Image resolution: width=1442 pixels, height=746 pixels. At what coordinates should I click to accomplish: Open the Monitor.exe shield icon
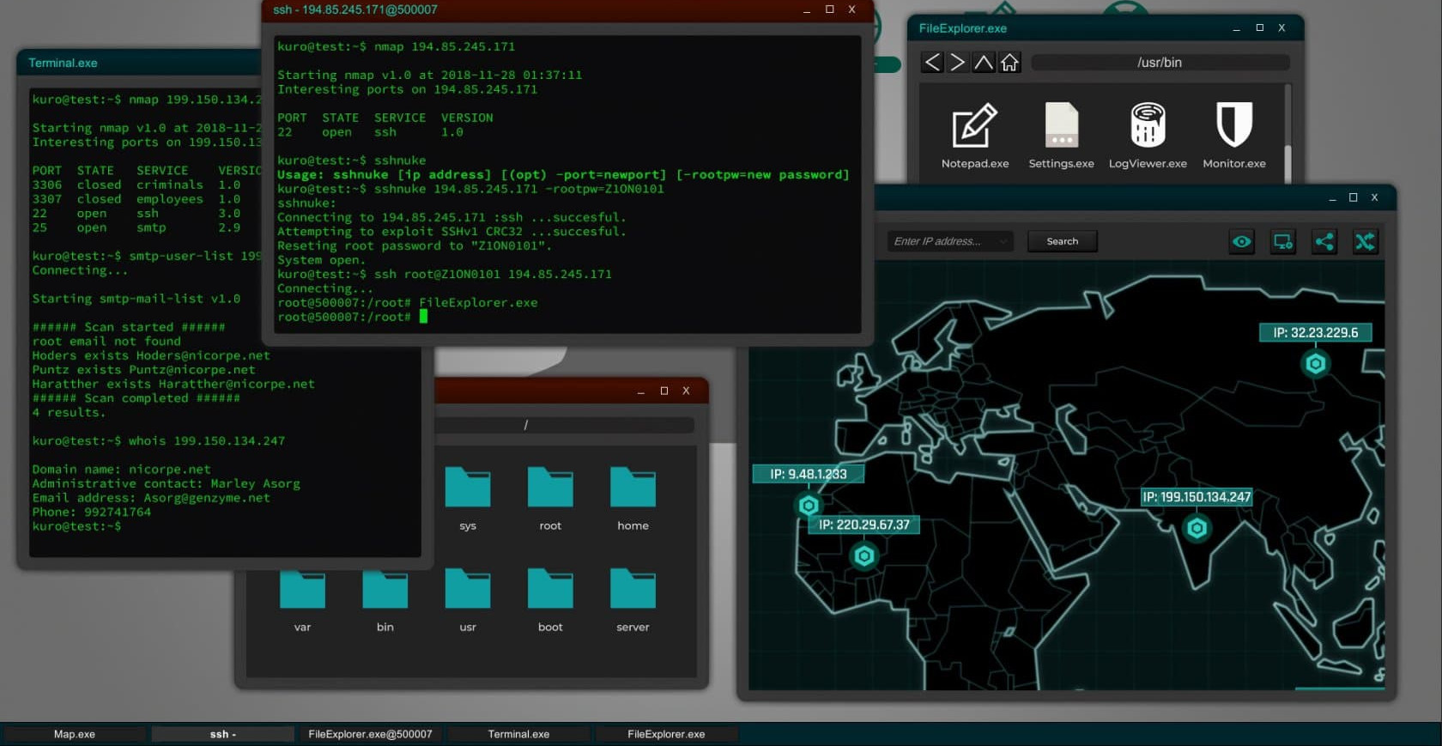(x=1233, y=127)
